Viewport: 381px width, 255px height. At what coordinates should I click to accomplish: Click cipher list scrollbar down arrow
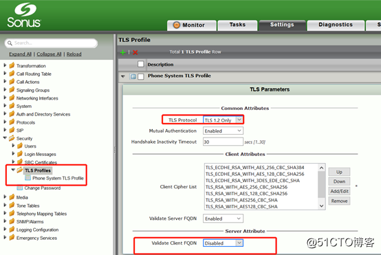(321, 206)
